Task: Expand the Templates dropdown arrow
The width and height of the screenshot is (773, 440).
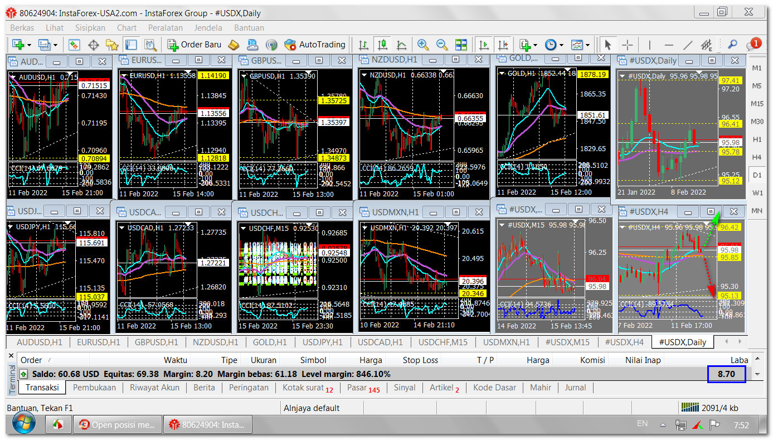Action: (x=588, y=45)
